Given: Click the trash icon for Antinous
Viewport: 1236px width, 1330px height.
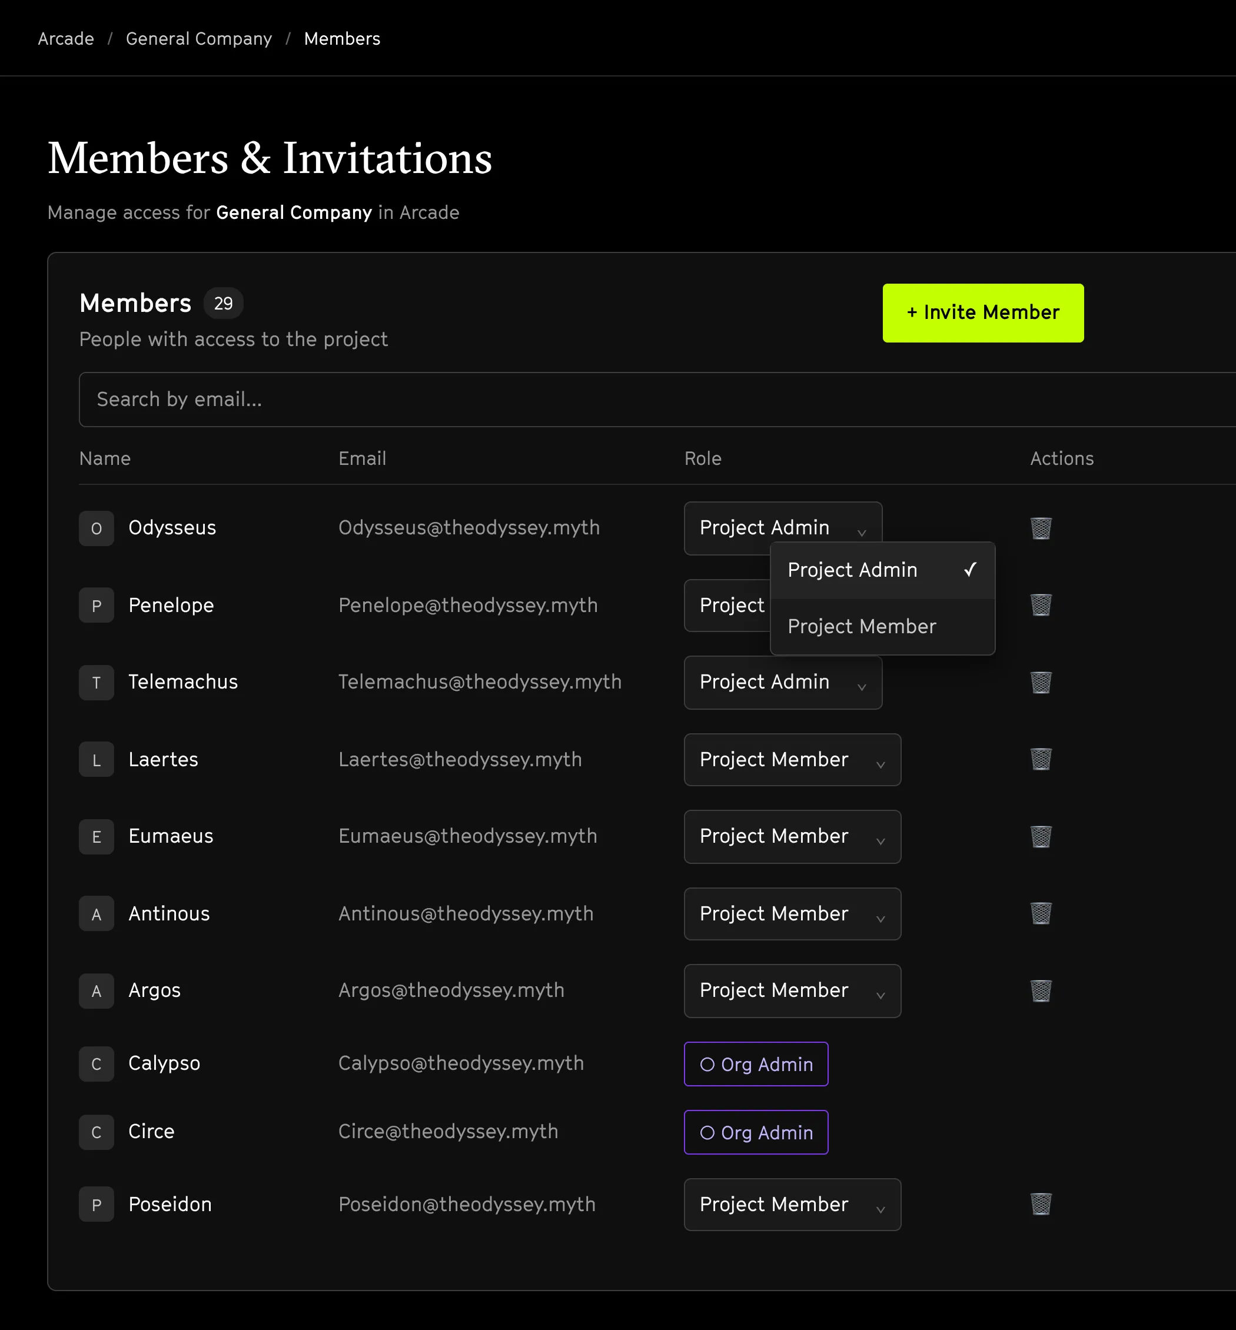Looking at the screenshot, I should click(x=1041, y=913).
